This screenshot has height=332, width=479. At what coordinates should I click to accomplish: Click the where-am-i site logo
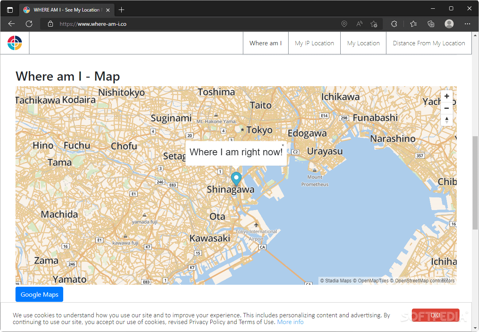(x=15, y=43)
